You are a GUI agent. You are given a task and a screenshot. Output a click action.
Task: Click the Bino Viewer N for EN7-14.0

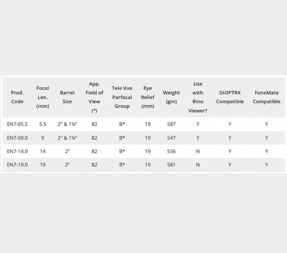click(198, 151)
